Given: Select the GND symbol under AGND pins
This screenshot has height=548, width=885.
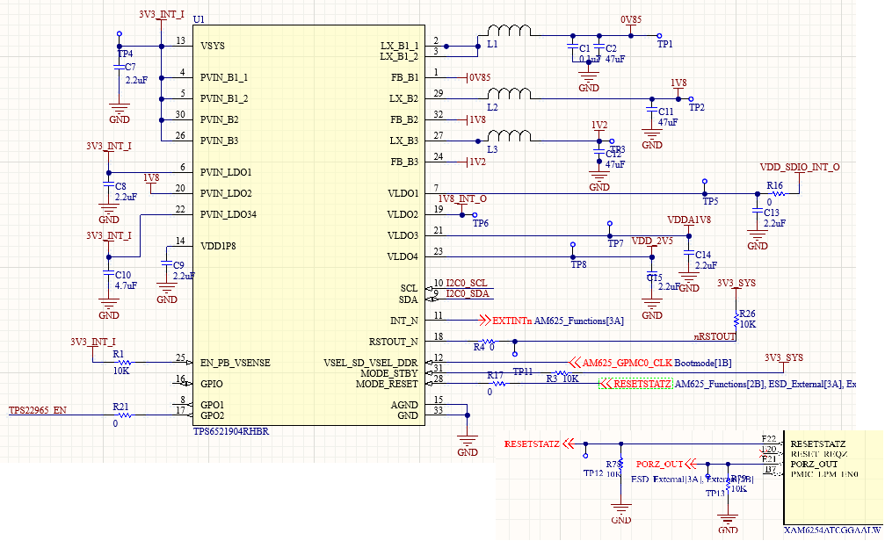Looking at the screenshot, I should pos(468,445).
